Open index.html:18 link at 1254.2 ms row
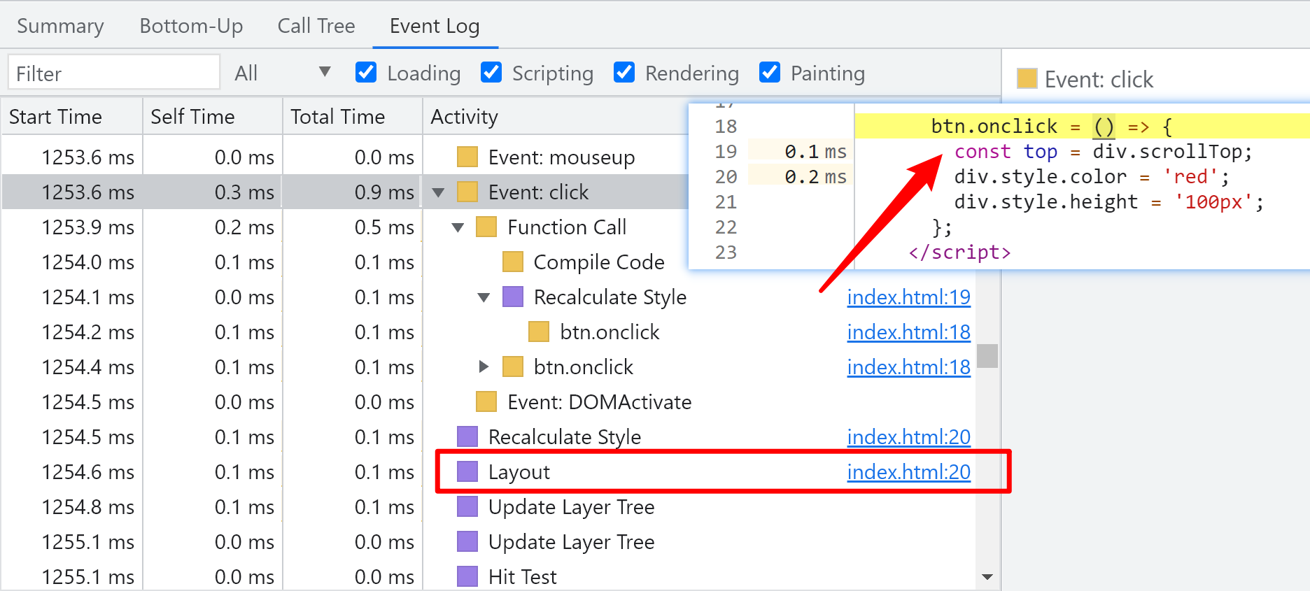This screenshot has height=591, width=1310. tap(908, 332)
